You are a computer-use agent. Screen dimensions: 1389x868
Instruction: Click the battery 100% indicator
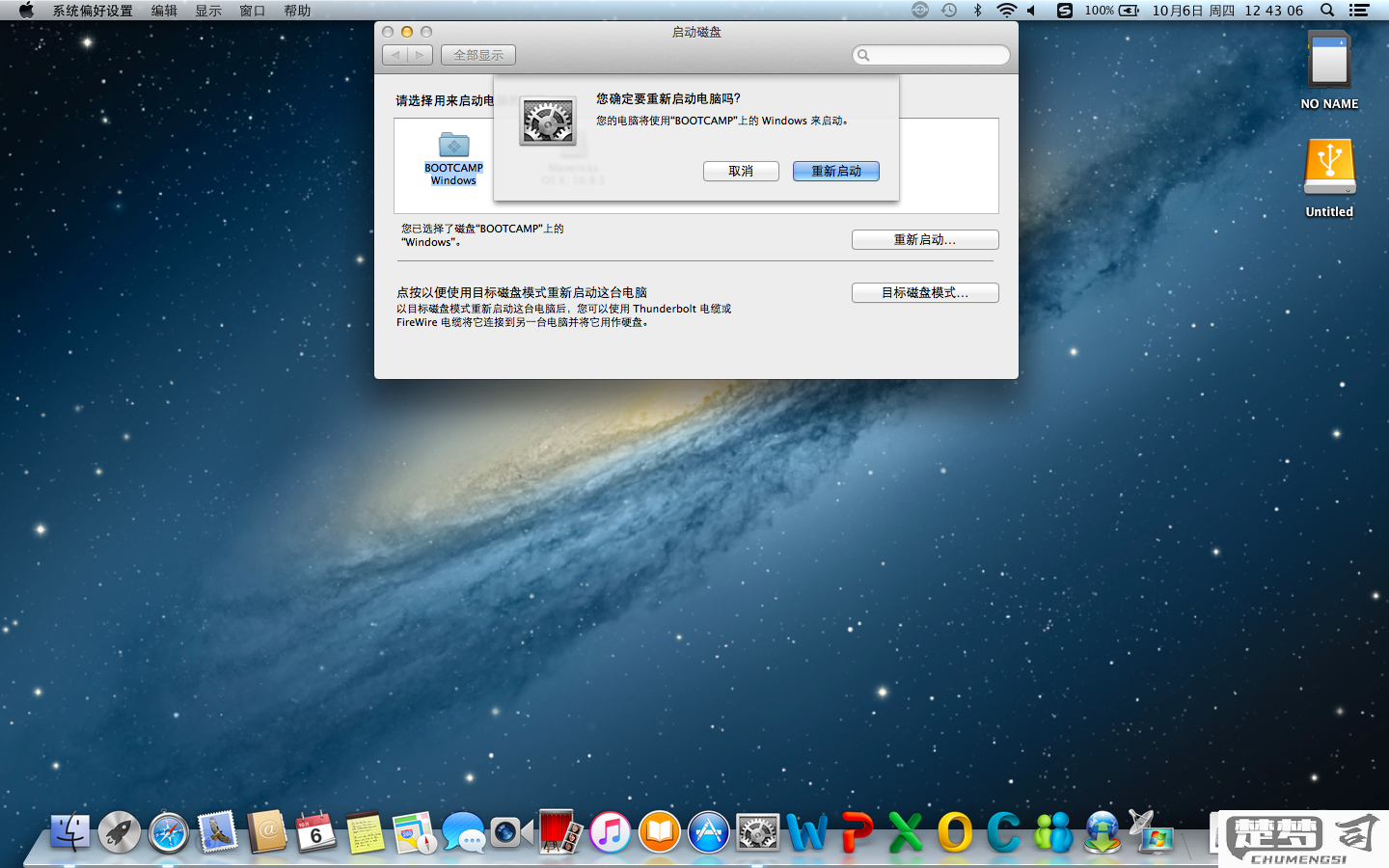click(x=1111, y=11)
